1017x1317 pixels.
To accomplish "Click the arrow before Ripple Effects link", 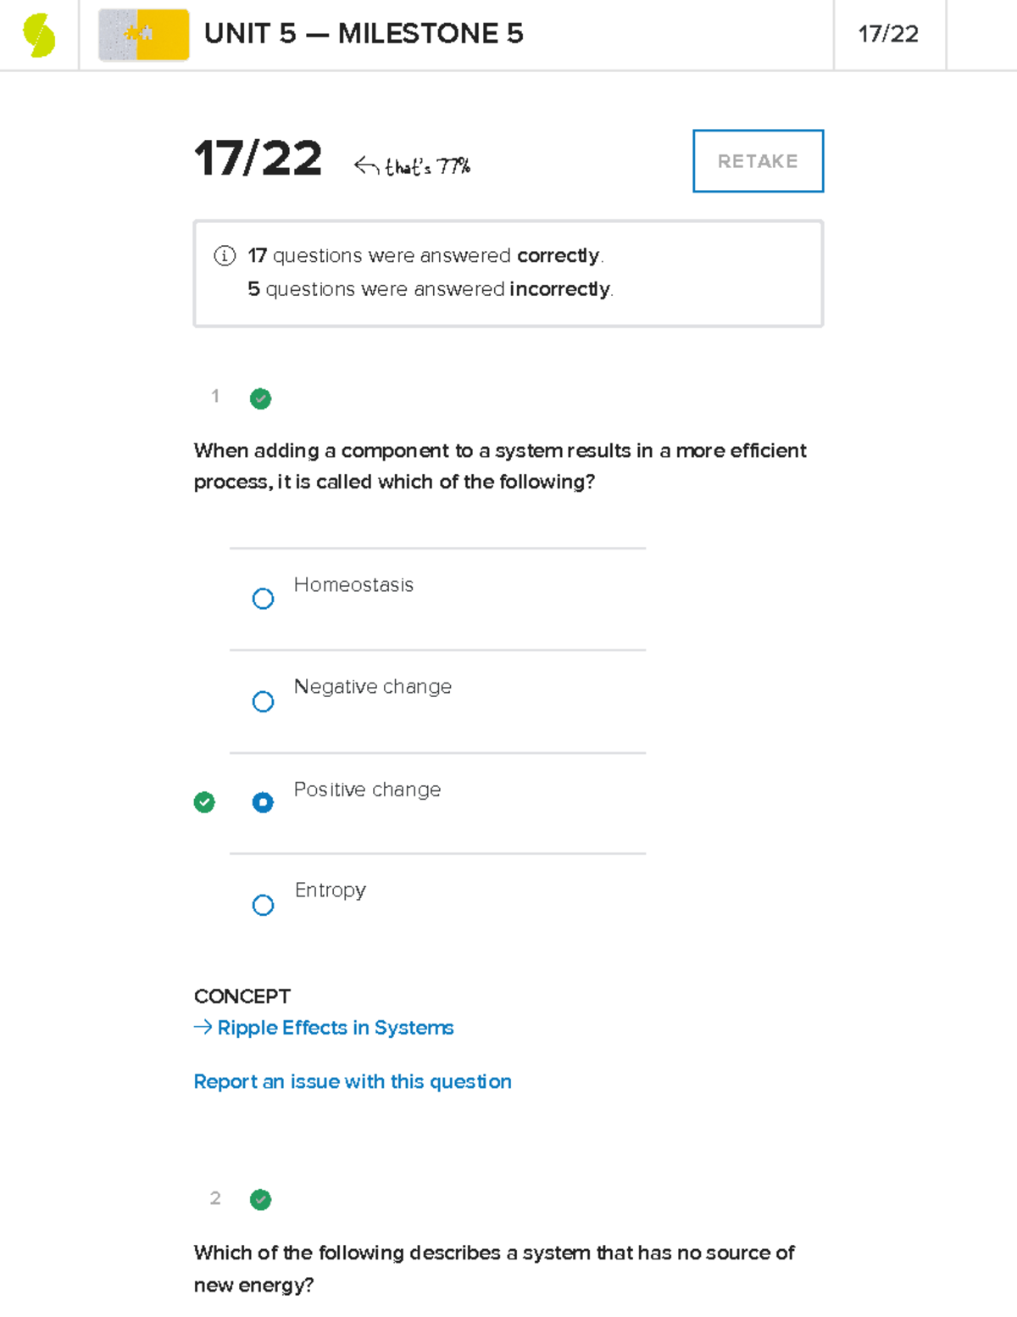I will (x=203, y=1028).
